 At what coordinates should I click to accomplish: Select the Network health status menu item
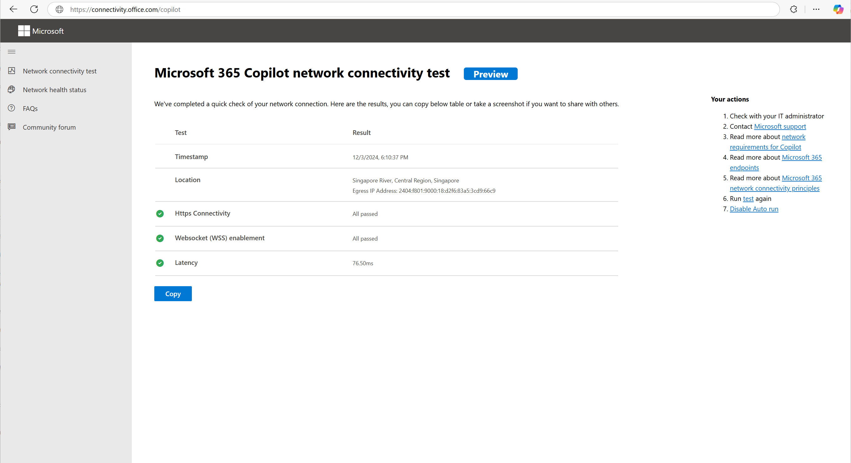coord(54,90)
